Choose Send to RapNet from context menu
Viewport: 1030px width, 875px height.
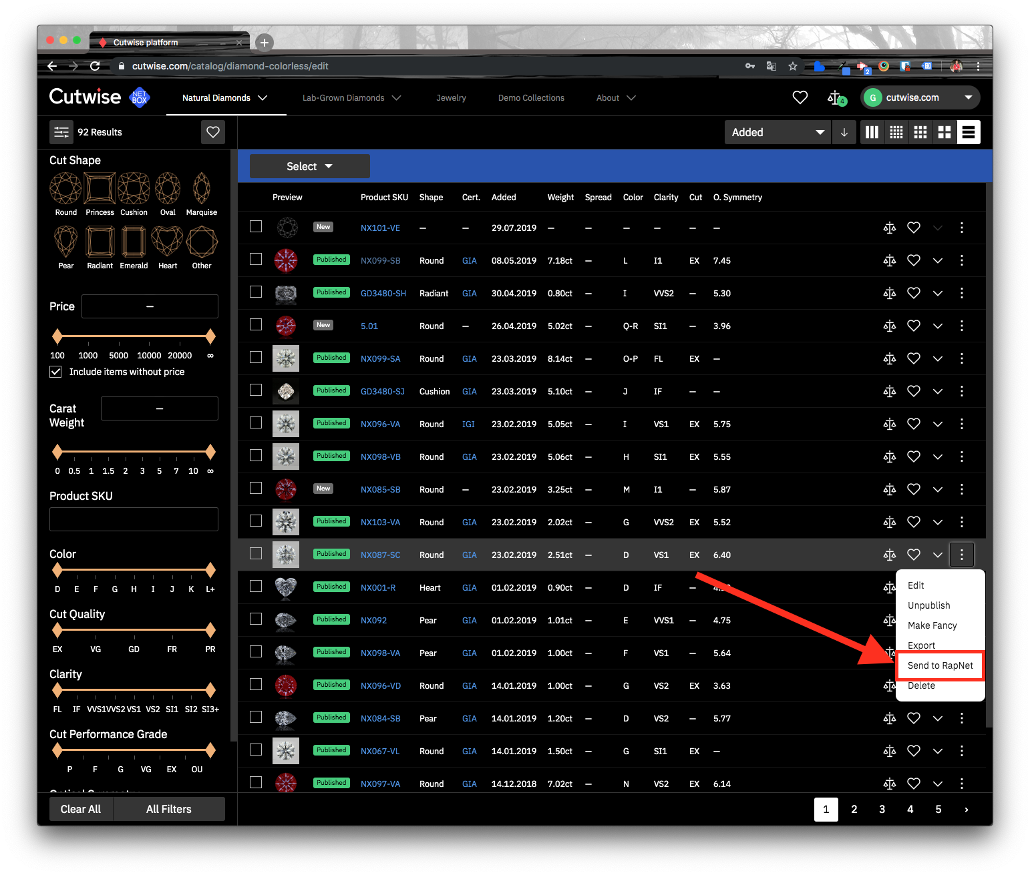click(x=940, y=665)
